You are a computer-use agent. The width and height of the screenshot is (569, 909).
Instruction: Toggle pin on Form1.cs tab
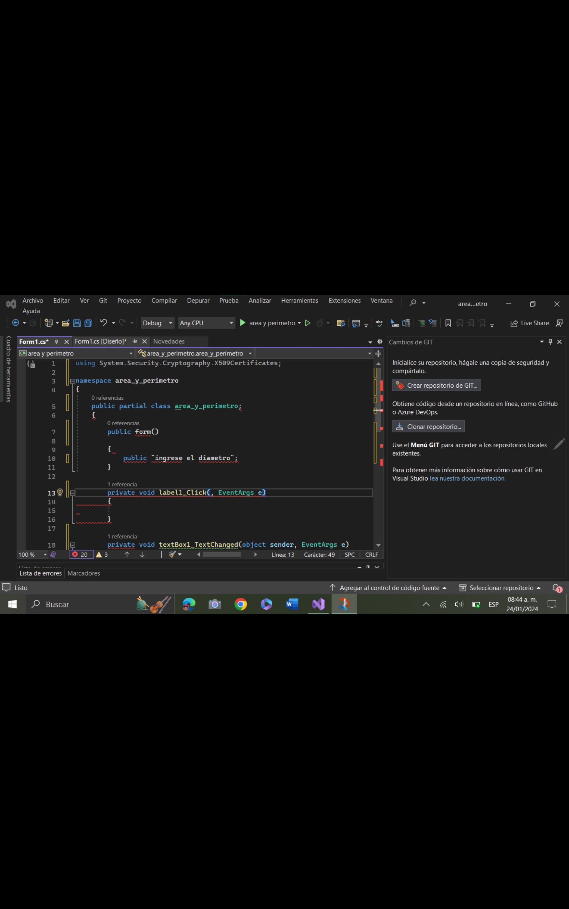coord(57,342)
